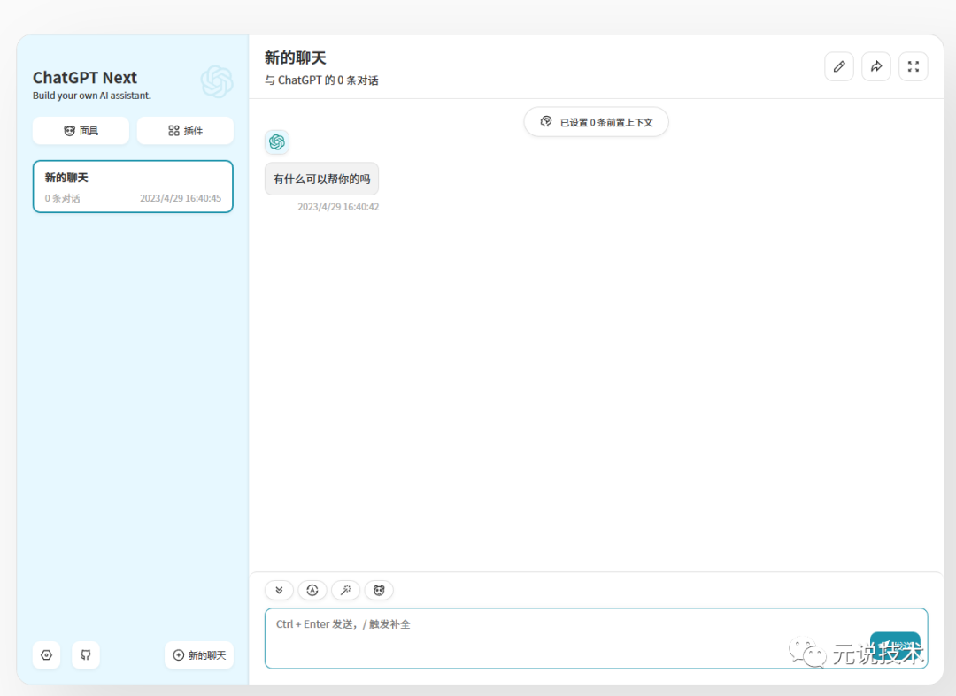Click the ChatGPT logo in the sidebar header
The width and height of the screenshot is (956, 696).
[x=217, y=81]
